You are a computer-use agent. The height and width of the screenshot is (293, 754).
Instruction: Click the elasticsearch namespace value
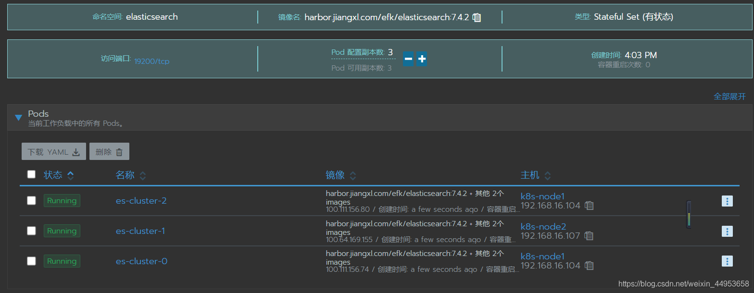[x=152, y=17]
